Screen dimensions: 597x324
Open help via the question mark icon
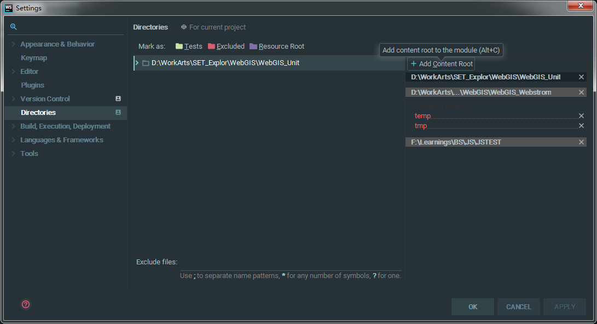[25, 304]
